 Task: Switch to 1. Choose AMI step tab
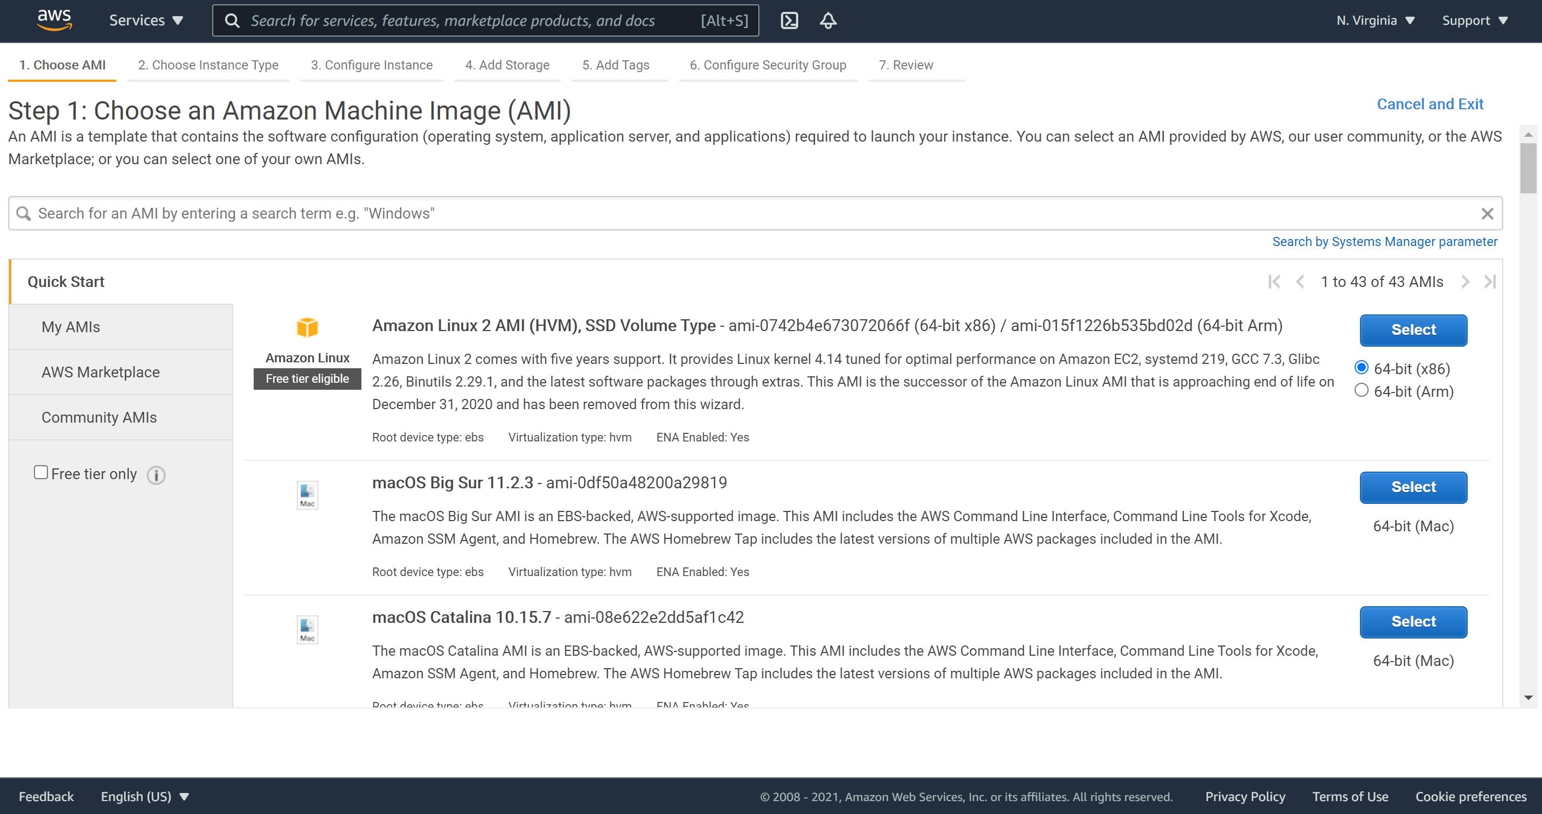[62, 65]
